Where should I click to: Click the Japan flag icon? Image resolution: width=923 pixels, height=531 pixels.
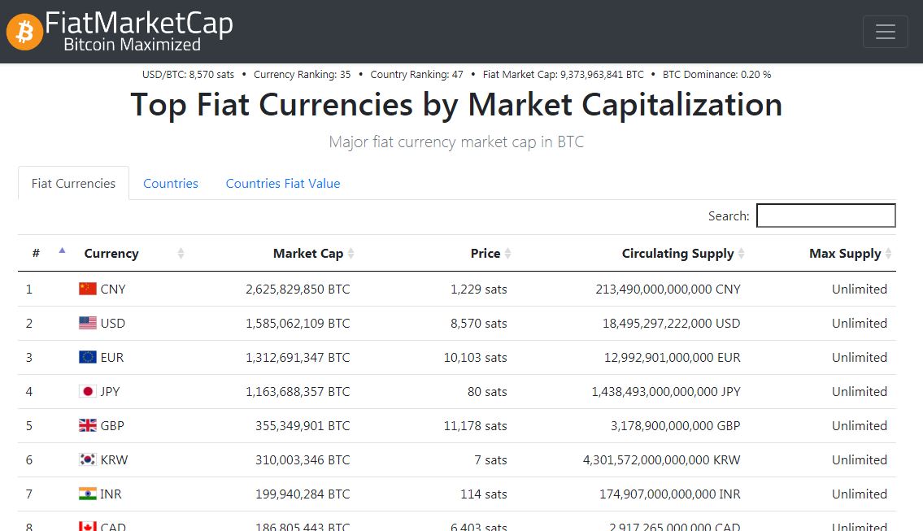click(x=88, y=391)
